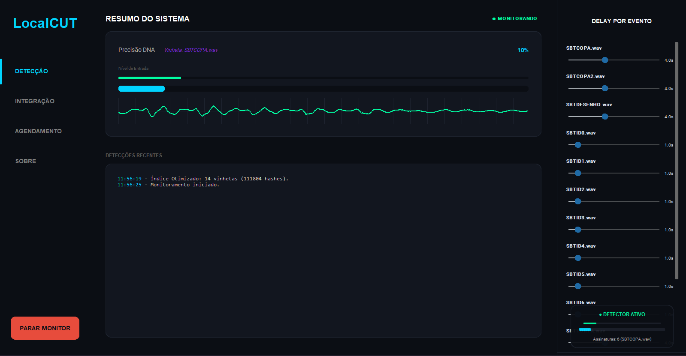
Task: Adjust the SBTID4.wav delay slider
Action: pos(613,258)
